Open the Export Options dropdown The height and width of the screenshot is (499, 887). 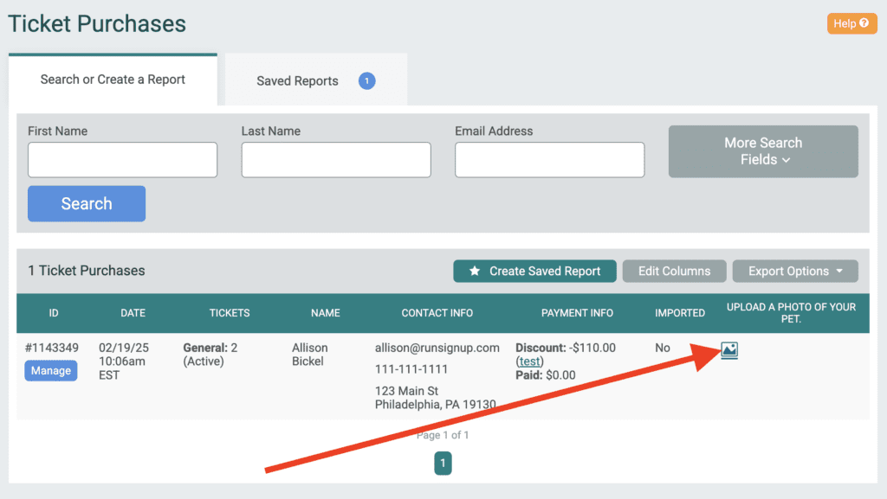point(795,271)
